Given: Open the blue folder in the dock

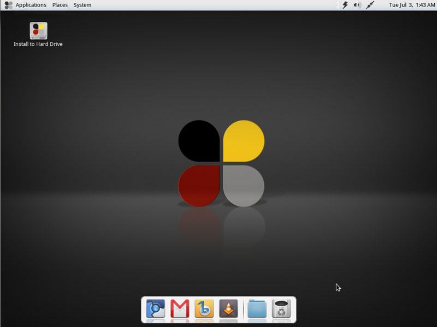Looking at the screenshot, I should (x=257, y=309).
